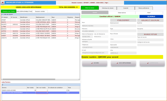Select the Dossier sub-tab

pyautogui.click(x=95, y=12)
